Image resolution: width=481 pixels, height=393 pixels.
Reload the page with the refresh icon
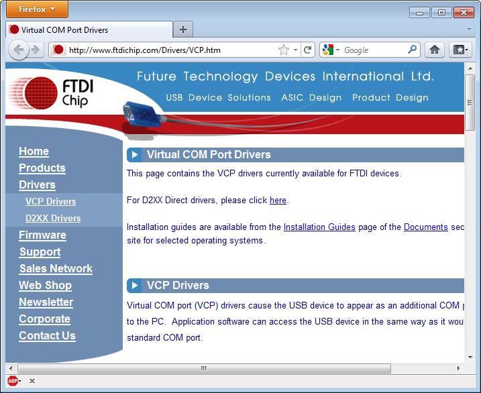307,50
